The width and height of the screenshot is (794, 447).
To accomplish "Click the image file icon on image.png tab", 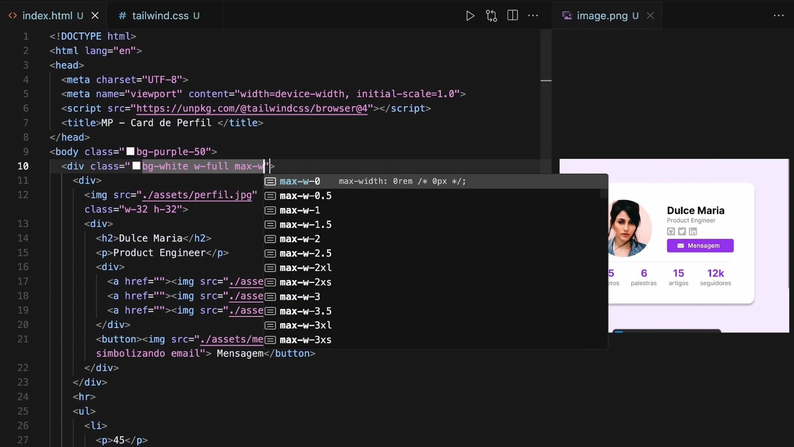I will [567, 16].
